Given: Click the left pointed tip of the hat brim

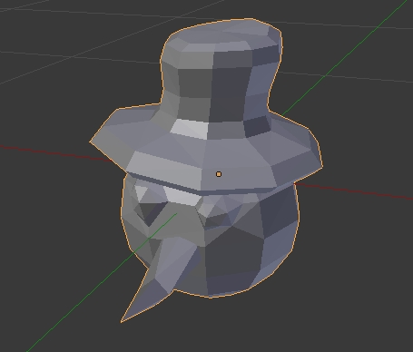Looking at the screenshot, I should tap(93, 141).
